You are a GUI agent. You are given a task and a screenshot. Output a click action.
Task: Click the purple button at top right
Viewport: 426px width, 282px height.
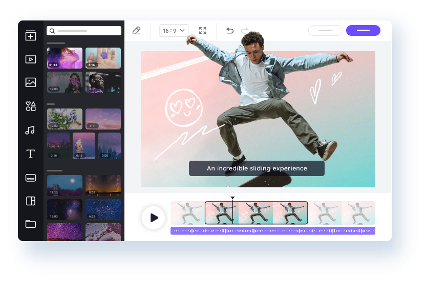363,31
